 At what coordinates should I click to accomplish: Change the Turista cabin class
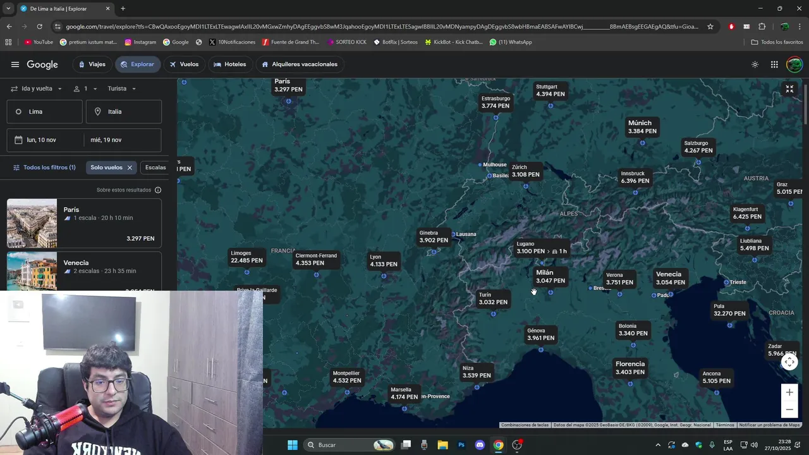[x=122, y=88]
